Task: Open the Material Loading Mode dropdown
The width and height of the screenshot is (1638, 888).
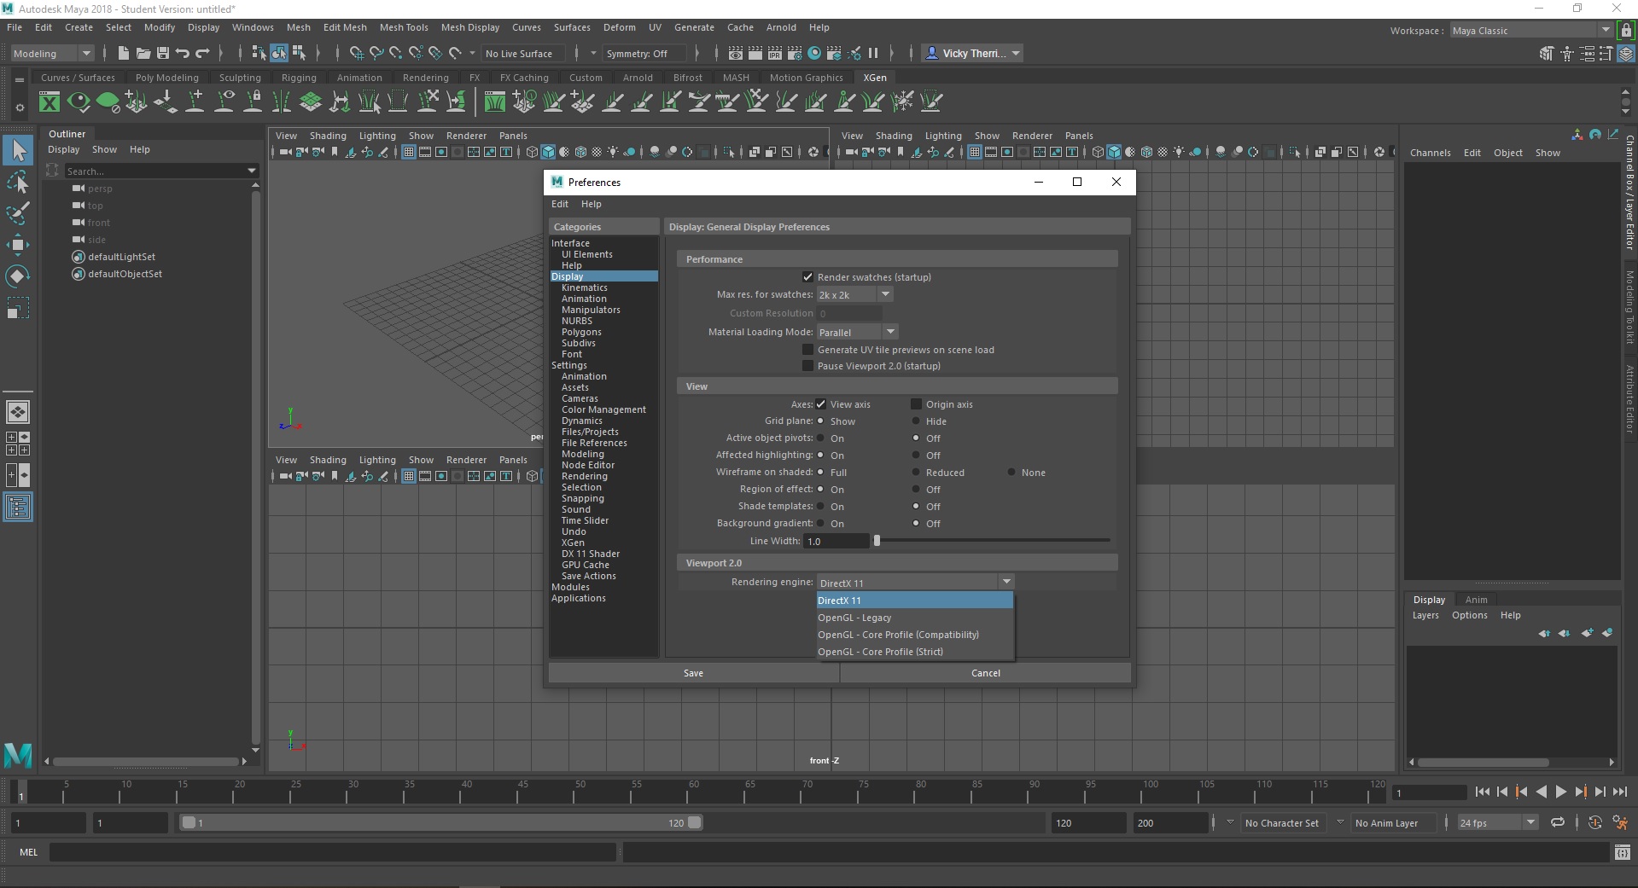Action: [890, 331]
